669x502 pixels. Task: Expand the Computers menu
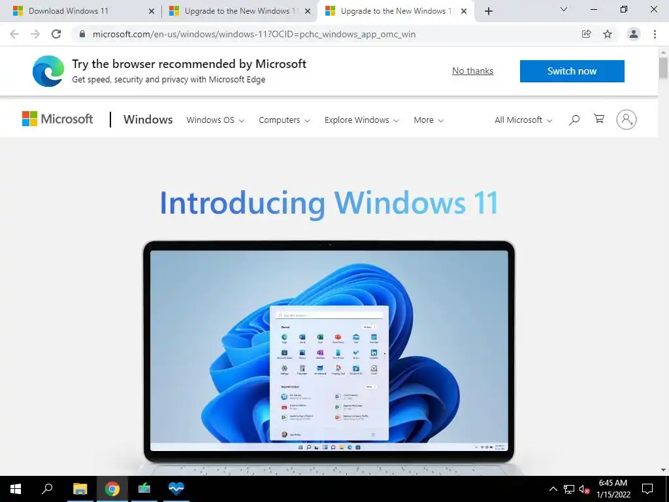pyautogui.click(x=284, y=120)
